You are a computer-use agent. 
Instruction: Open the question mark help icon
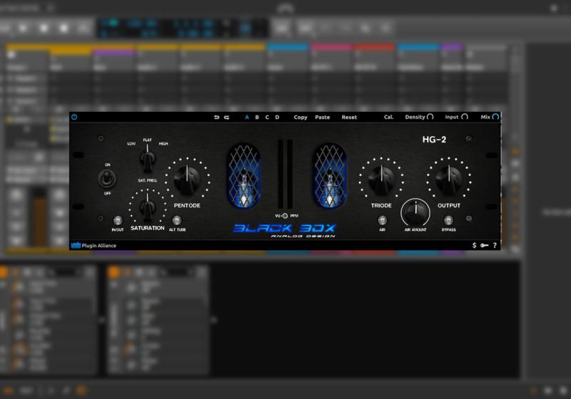495,245
